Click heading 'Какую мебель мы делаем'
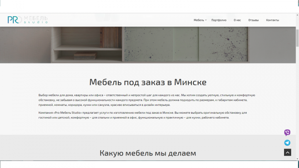Image resolution: width=299 pixels, height=168 pixels. [148, 153]
